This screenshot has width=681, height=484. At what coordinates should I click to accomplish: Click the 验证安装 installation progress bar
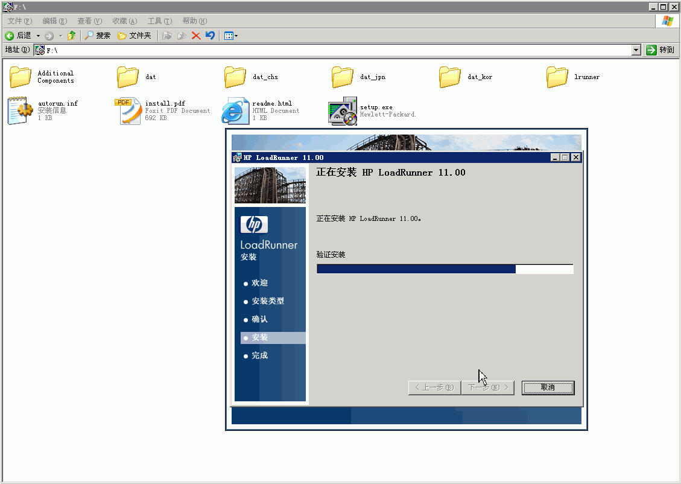point(445,269)
